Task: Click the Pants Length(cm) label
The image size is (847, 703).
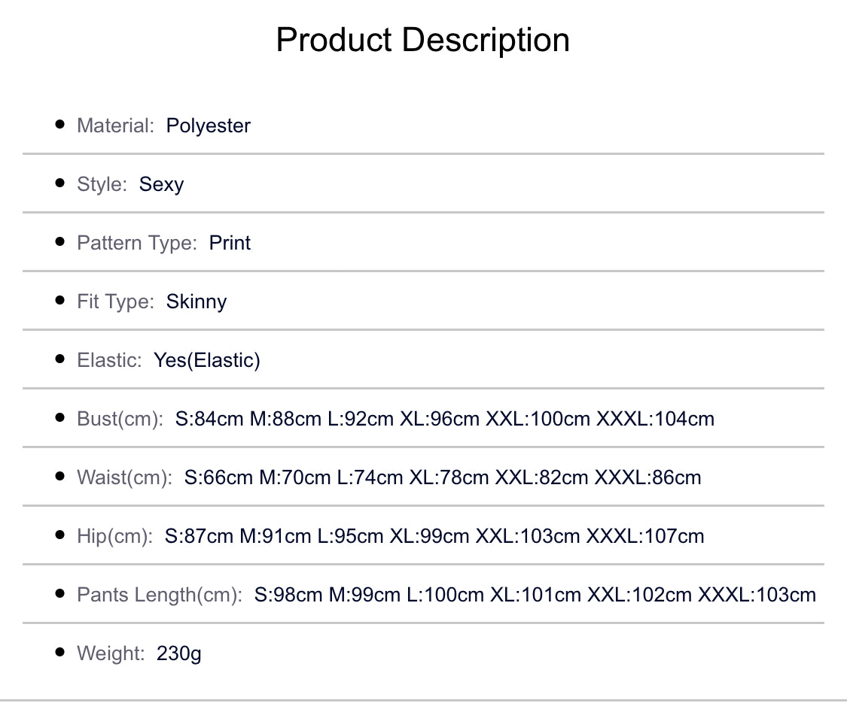Action: click(x=160, y=595)
